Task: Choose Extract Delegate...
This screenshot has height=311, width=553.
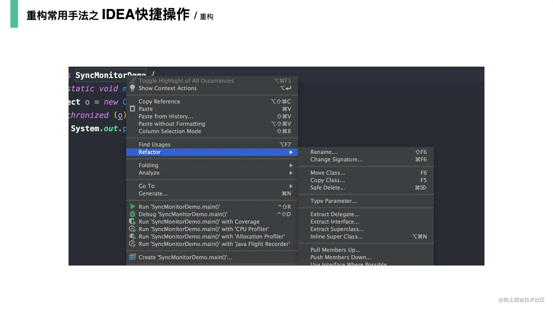Action: pos(366,214)
